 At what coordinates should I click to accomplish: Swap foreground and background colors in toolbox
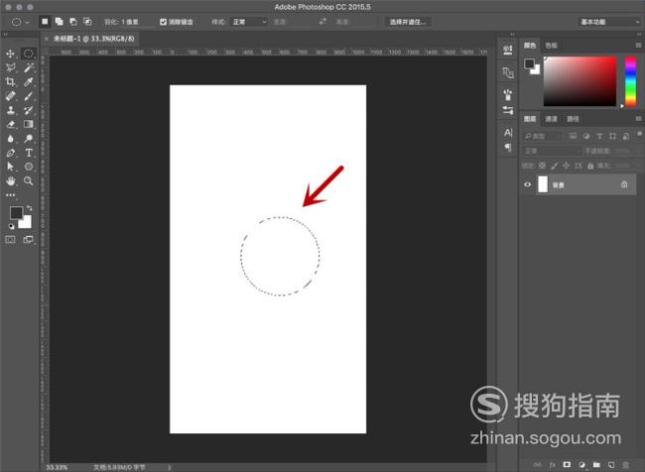coord(29,208)
